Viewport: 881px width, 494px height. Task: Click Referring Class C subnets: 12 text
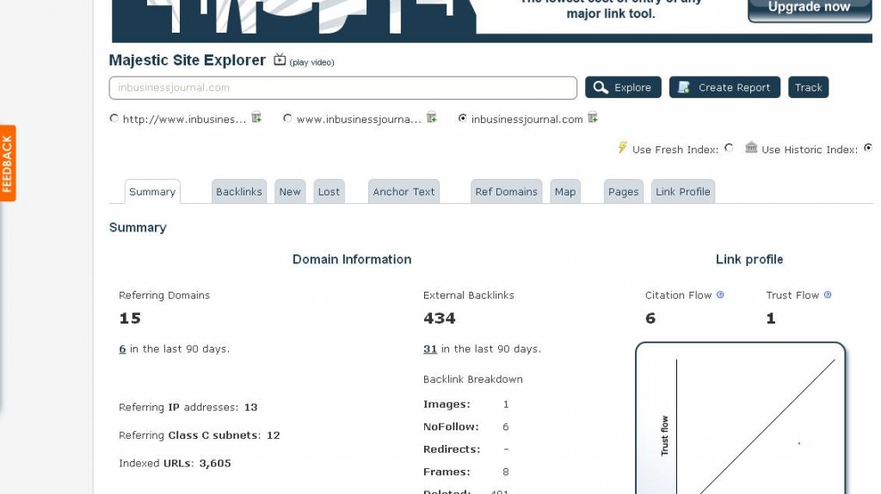(x=200, y=435)
